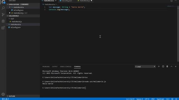
Task: Click TypeScript version 3.6.3 in status bar
Action: tap(168, 99)
